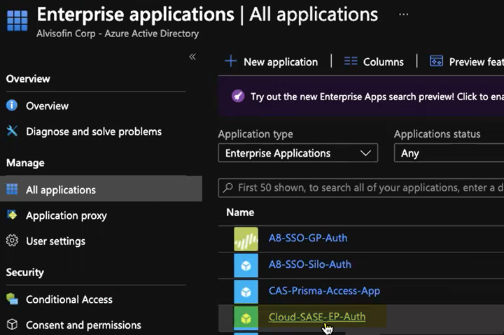
Task: Click New application button
Action: pos(272,62)
